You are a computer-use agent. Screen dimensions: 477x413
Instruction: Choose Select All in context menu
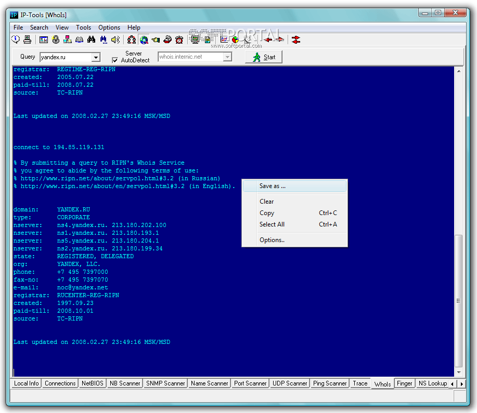tap(294, 224)
